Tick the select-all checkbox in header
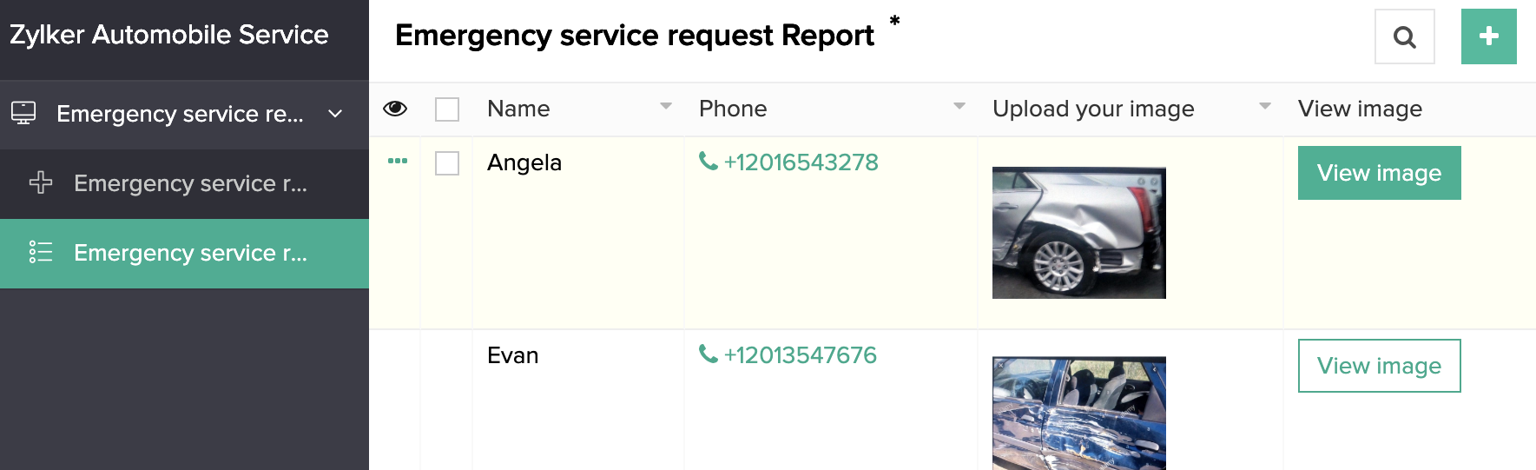 click(447, 109)
